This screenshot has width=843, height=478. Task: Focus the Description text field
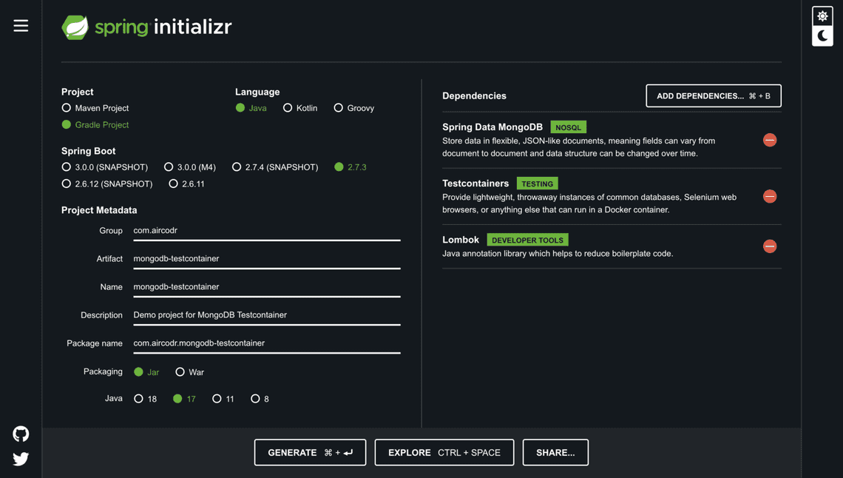tap(266, 315)
